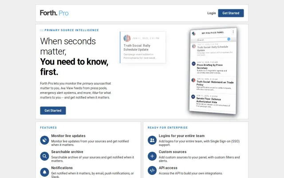Click the JUN 11, 2025 timestamp on the floating card
The image size is (284, 178).
(x=146, y=38)
